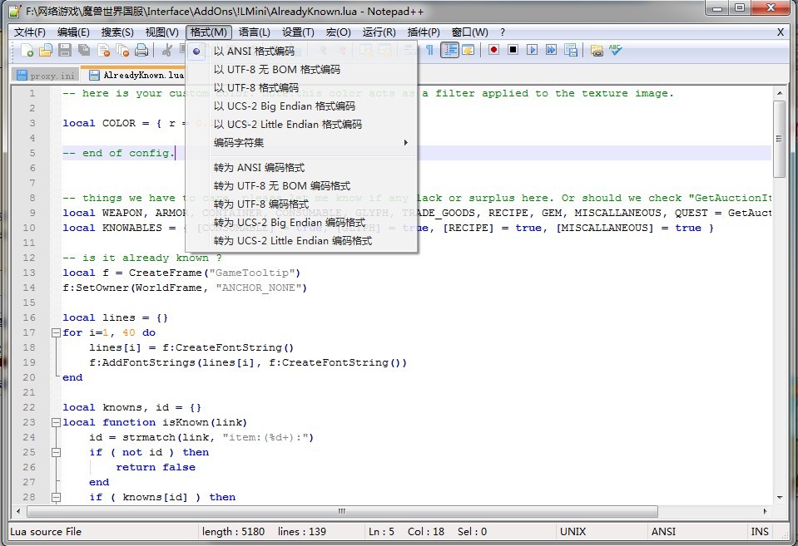Click the Open file folder icon
This screenshot has width=798, height=546.
click(46, 51)
